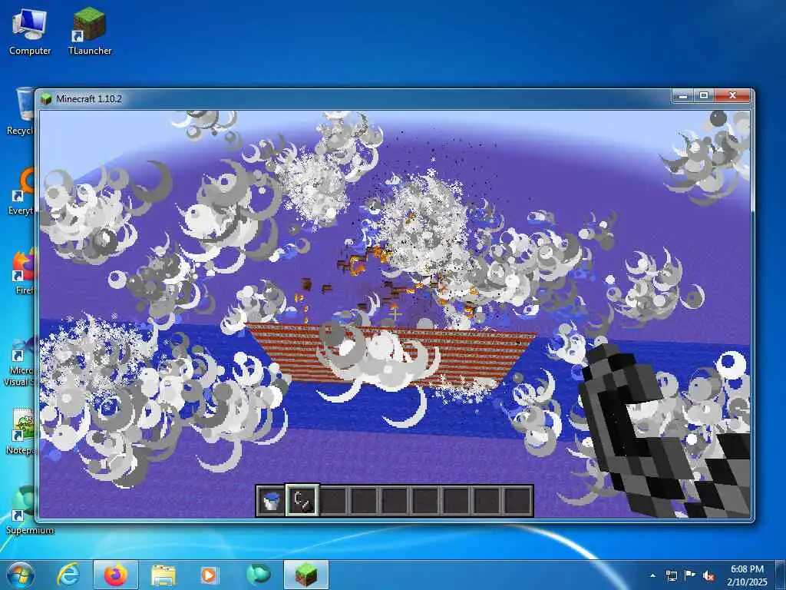Show hidden system tray icons

pyautogui.click(x=652, y=575)
